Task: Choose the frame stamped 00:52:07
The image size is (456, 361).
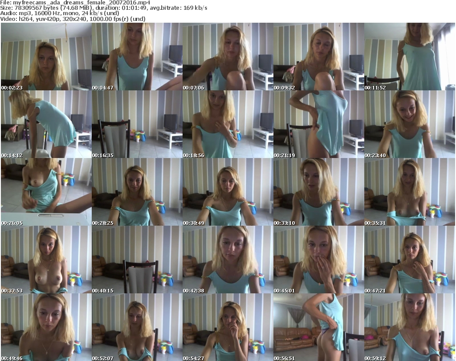Action: pos(137,327)
